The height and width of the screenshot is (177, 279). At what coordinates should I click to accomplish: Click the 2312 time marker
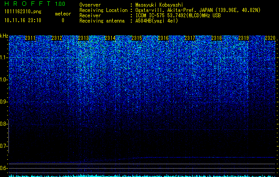(x=57, y=38)
